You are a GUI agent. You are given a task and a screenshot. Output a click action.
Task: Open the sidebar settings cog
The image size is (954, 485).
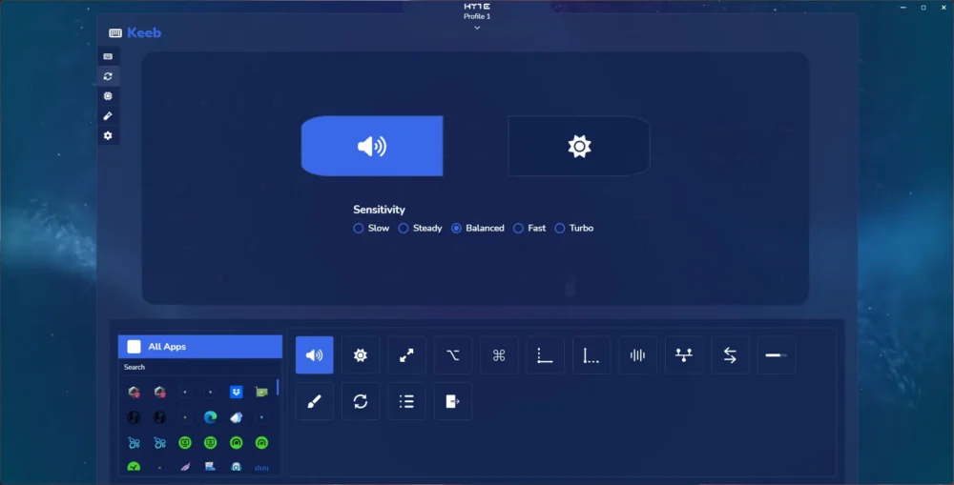(x=108, y=135)
